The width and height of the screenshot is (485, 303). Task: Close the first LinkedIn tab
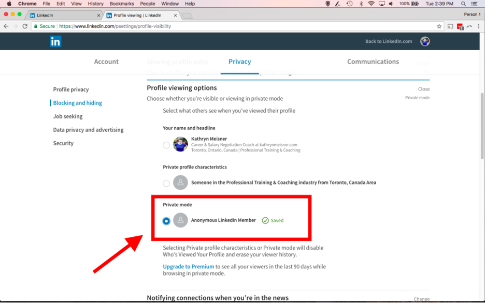[x=98, y=15]
